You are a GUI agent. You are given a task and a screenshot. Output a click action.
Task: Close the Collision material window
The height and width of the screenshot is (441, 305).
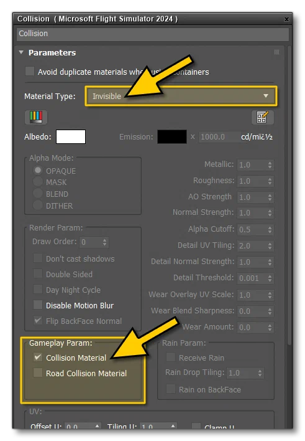coord(286,19)
